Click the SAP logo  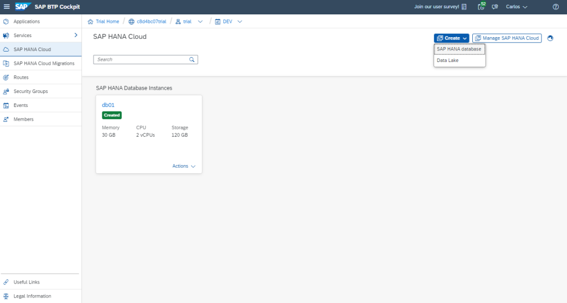23,7
